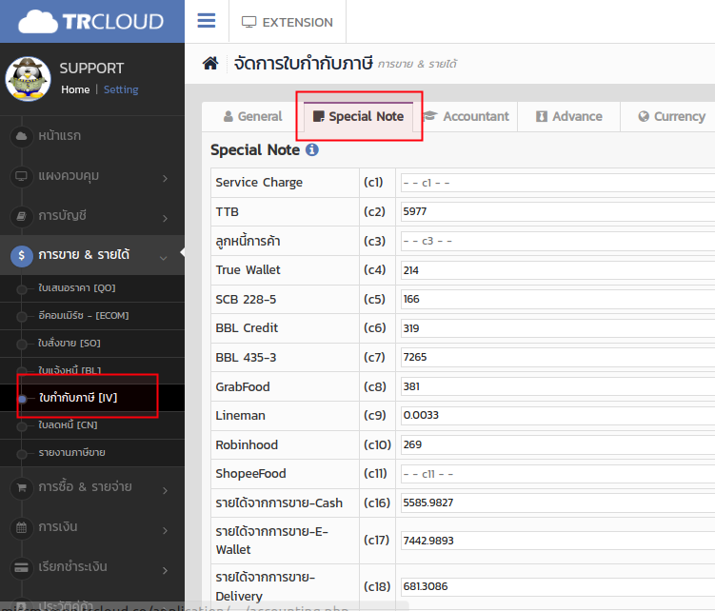
Task: Click the GrabFood row label
Action: [x=243, y=386]
